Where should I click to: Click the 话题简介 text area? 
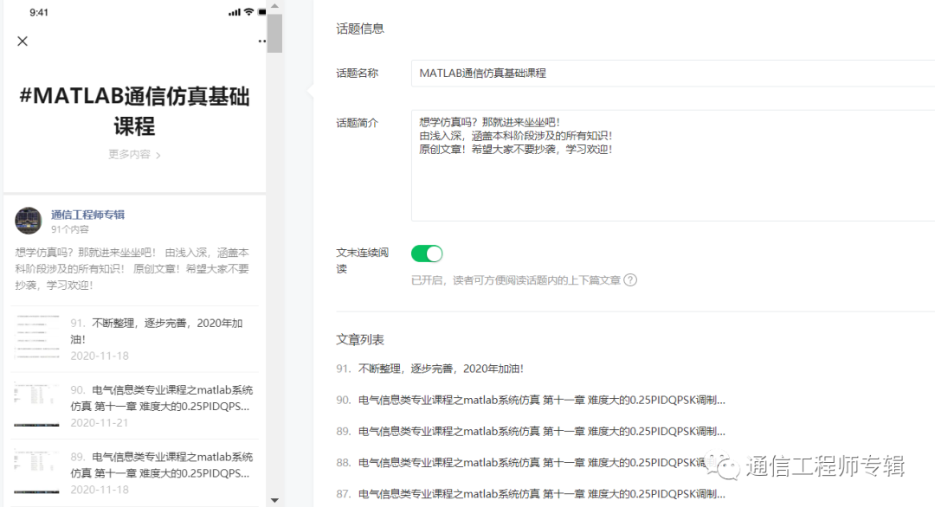coord(673,165)
